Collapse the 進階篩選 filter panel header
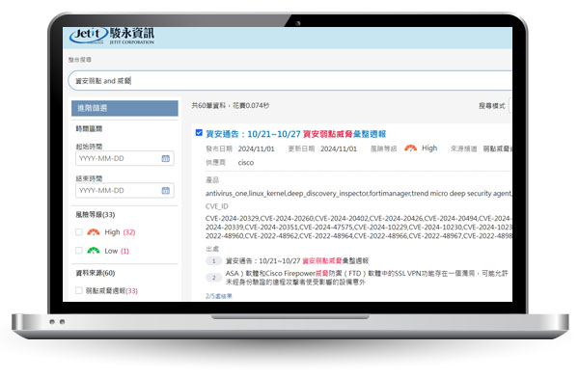 point(124,108)
